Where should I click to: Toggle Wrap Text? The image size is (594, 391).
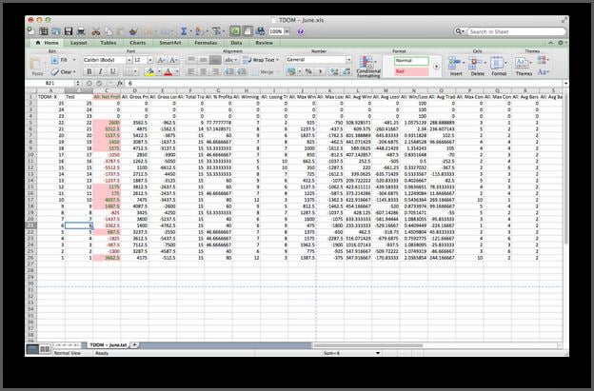(x=261, y=60)
